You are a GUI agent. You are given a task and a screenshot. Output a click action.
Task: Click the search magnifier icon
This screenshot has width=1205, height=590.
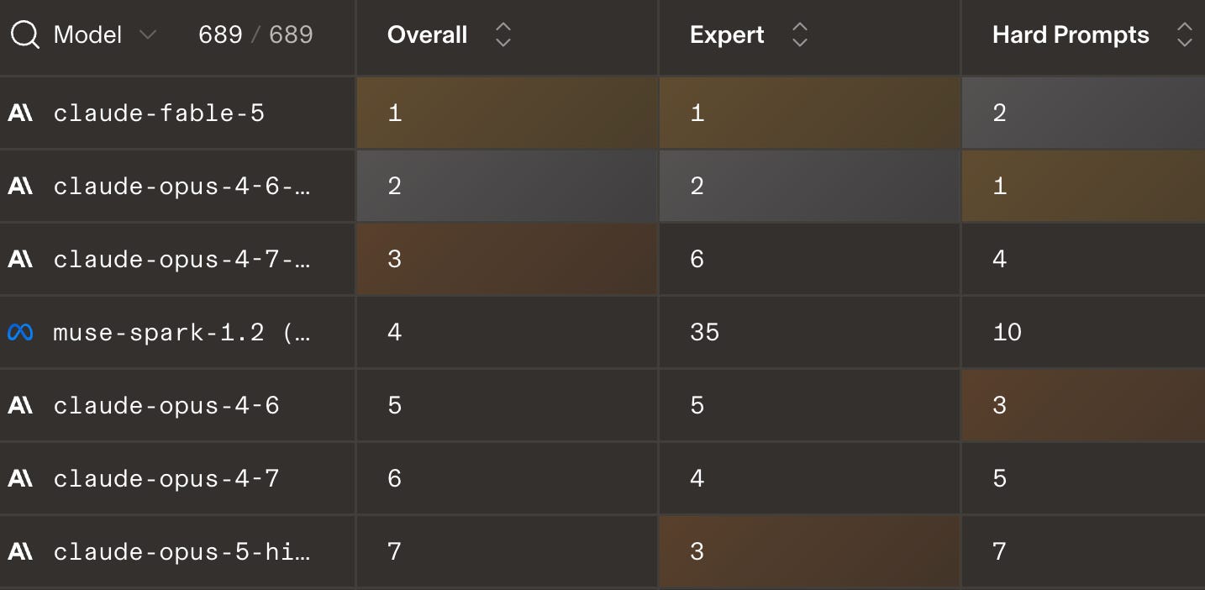[24, 35]
